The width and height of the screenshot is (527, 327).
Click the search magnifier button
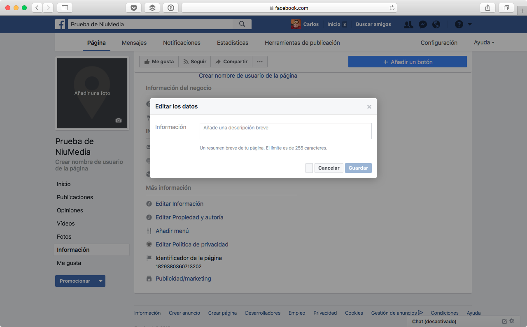coord(242,24)
